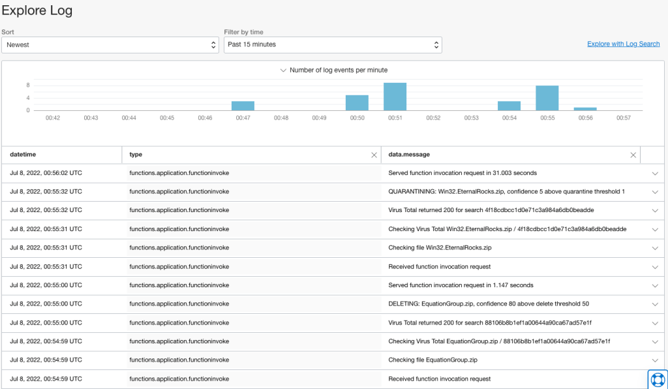Expand the Checking file Win32.EternalRocks.zip row
Screen dimensions: 668x389
point(655,248)
